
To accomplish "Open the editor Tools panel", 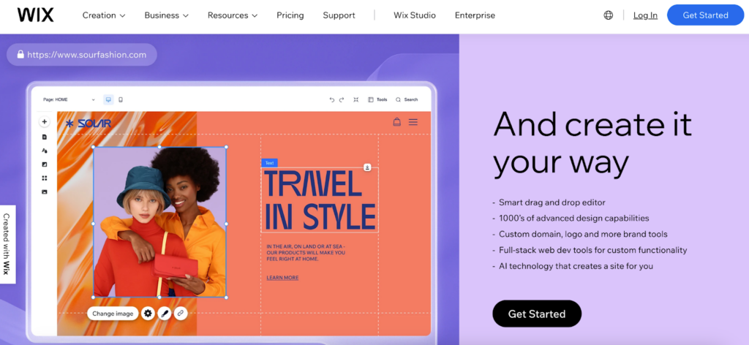I will pos(377,99).
